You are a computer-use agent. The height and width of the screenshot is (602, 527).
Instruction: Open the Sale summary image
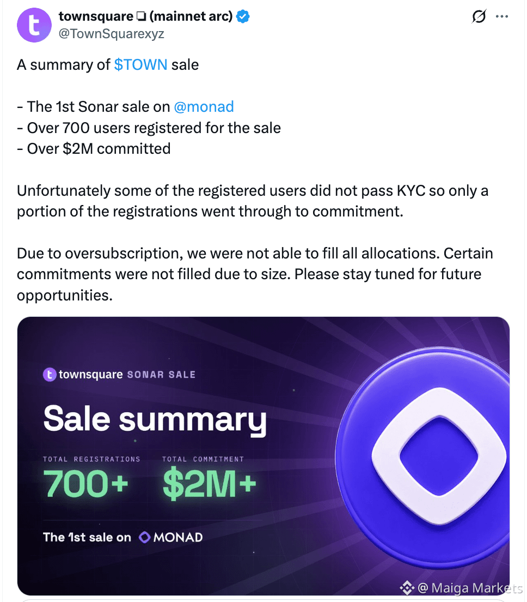point(263,456)
